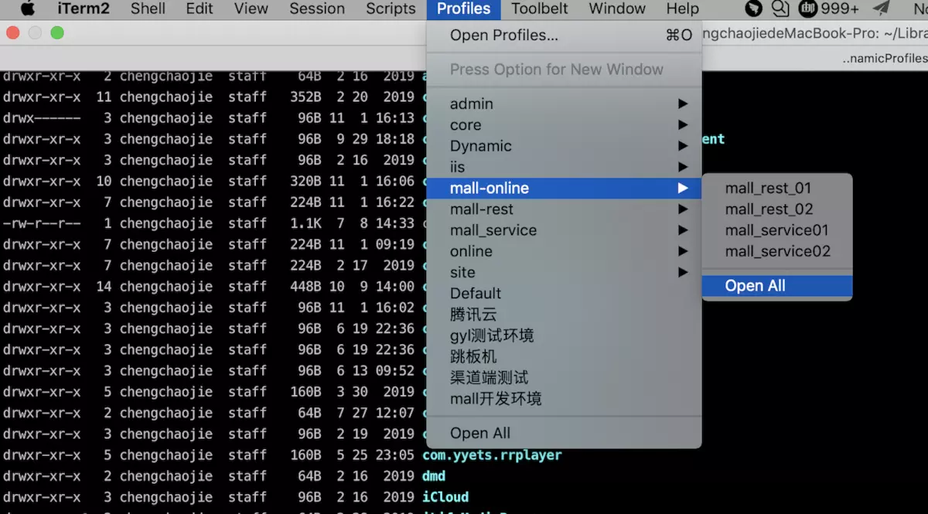Expand the admin profile submenu

pos(564,104)
